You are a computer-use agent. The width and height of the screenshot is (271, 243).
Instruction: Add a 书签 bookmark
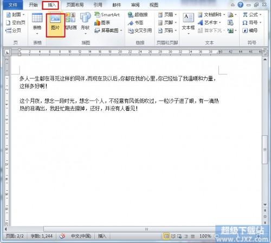135,23
